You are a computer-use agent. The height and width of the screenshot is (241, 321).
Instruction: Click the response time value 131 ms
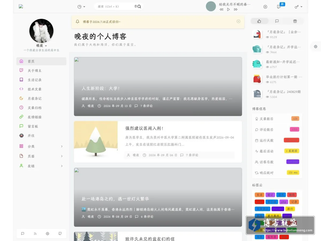[293, 173]
